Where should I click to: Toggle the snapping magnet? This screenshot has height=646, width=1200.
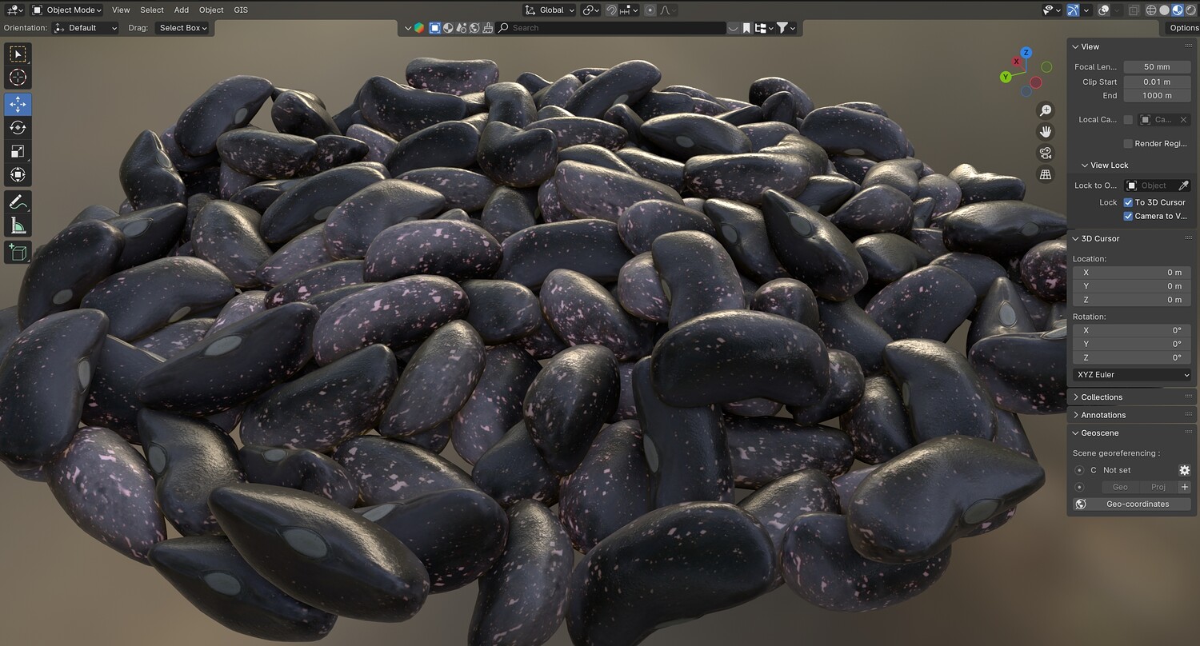pyautogui.click(x=612, y=10)
